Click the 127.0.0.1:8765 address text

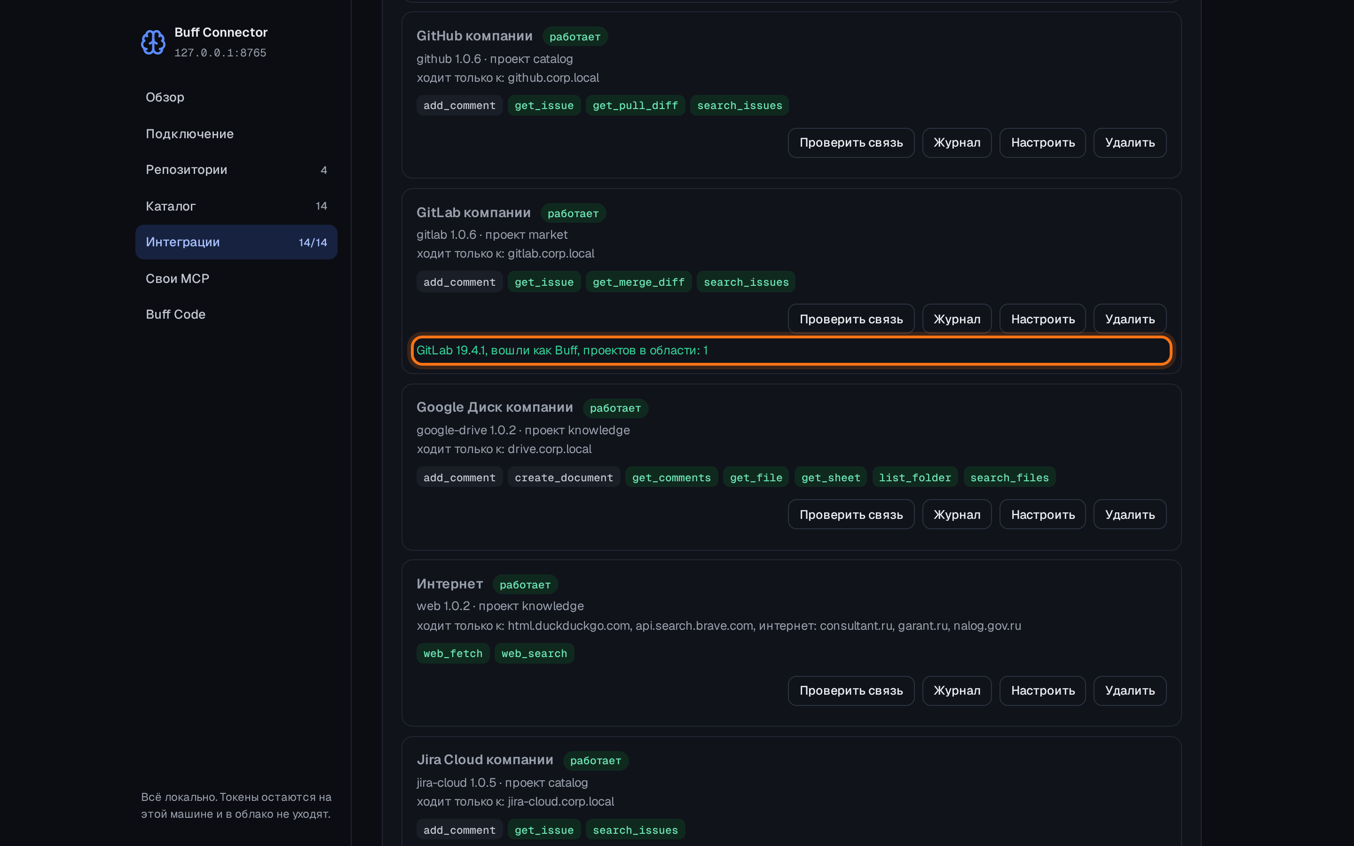[x=220, y=53]
